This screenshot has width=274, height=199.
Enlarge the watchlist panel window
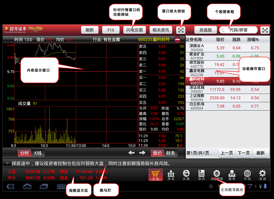coord(265,30)
